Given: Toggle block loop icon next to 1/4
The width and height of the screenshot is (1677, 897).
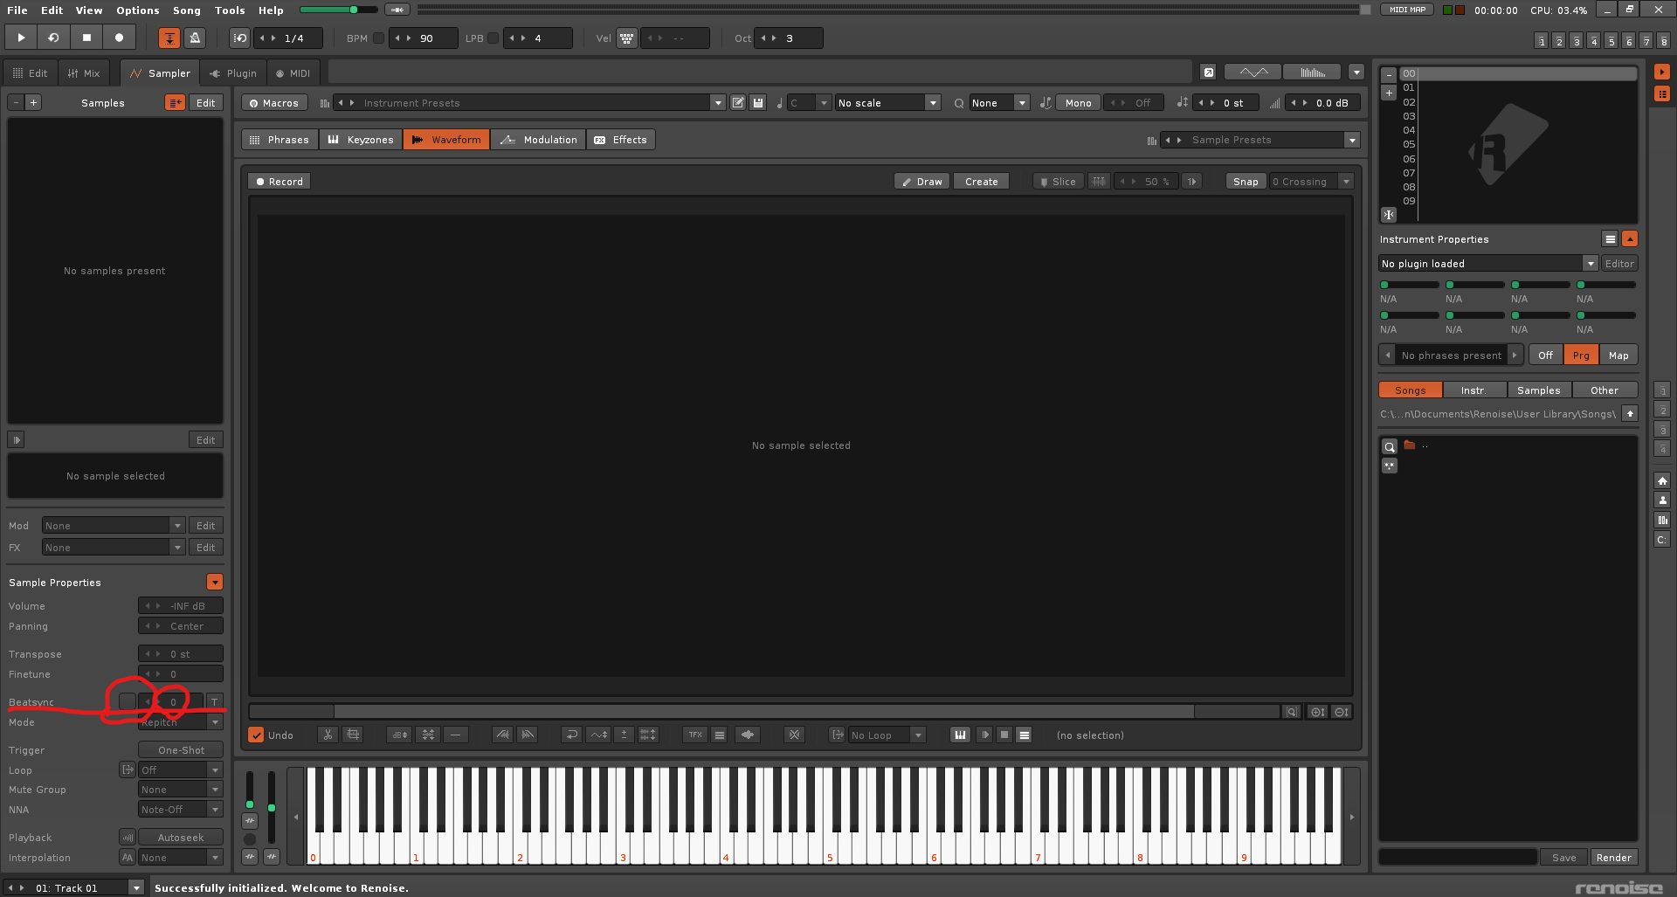Looking at the screenshot, I should [x=240, y=38].
